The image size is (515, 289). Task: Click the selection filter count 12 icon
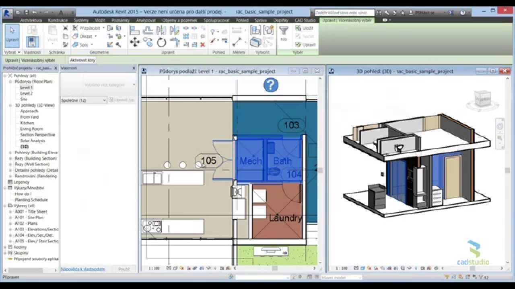483,277
